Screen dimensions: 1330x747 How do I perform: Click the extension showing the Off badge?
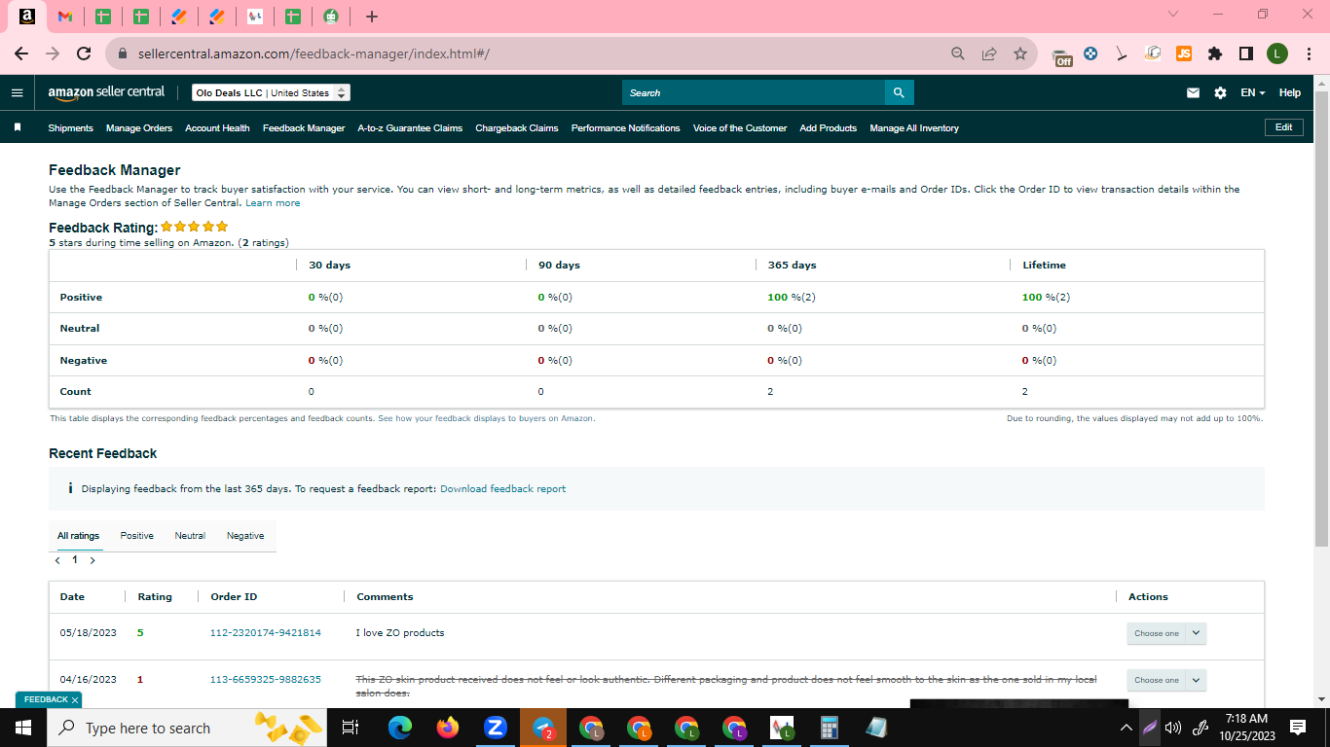pos(1063,55)
